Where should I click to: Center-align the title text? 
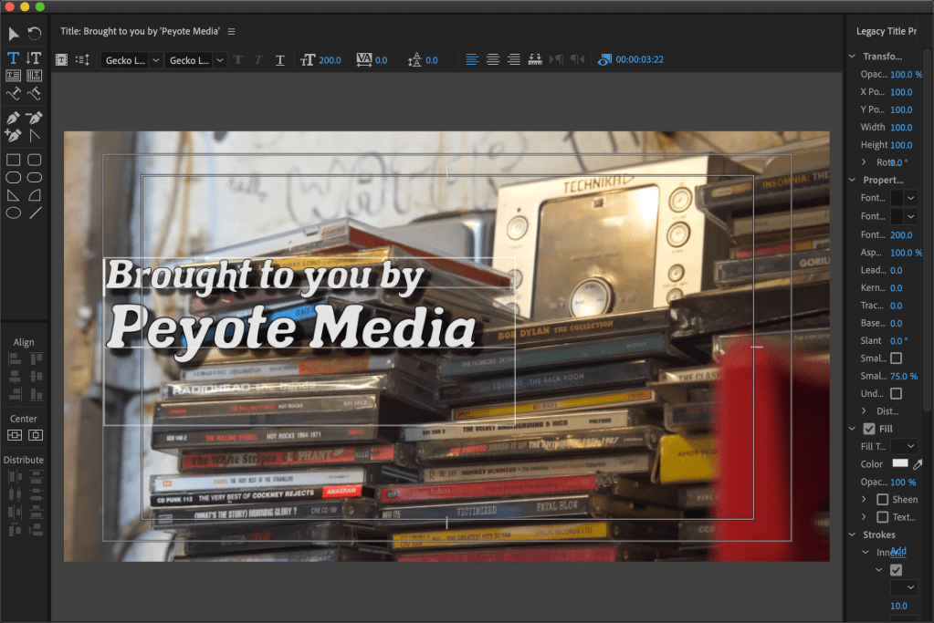(x=493, y=60)
